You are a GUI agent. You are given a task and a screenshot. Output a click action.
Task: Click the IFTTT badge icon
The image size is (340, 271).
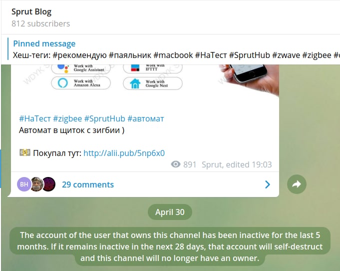click(135, 68)
